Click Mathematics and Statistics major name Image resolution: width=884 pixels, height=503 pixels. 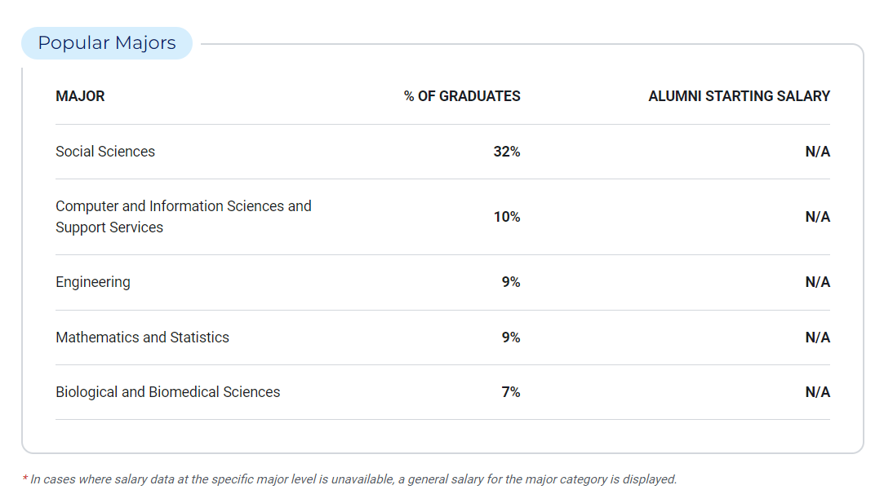pos(142,338)
